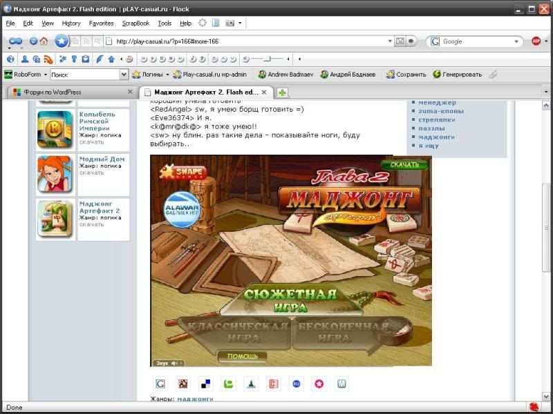Click the RSS feed icon in Flock toolbar
Screen dimensions: 553x414
pyautogui.click(x=48, y=59)
